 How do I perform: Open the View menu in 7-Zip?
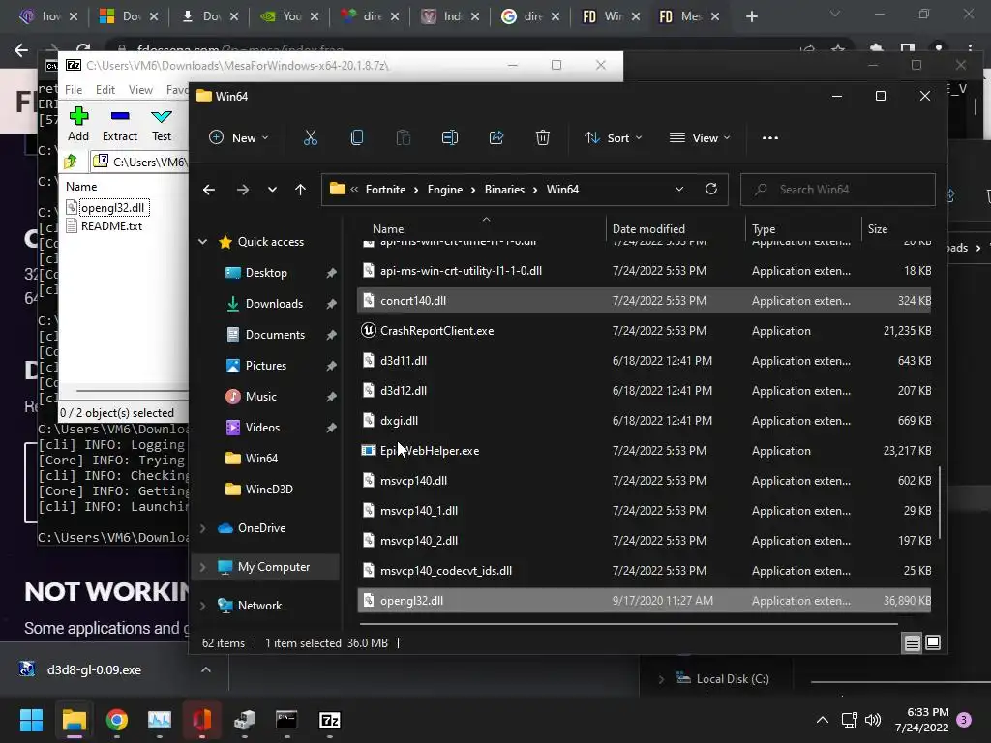(140, 90)
